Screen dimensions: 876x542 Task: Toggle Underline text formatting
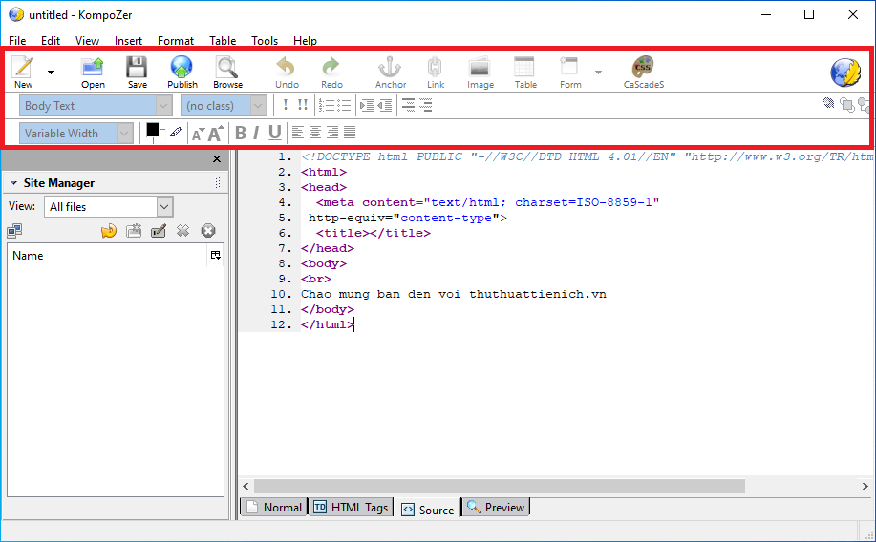click(x=275, y=133)
